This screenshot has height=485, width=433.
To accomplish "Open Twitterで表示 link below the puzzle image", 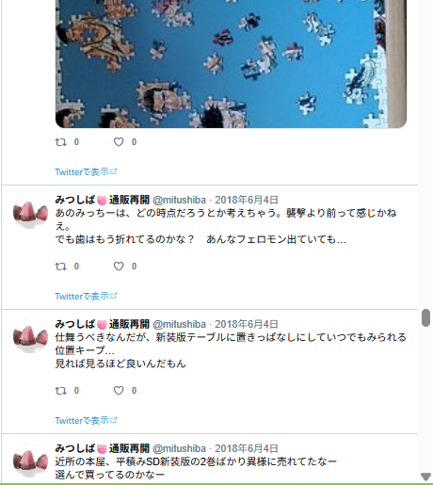I will [86, 171].
